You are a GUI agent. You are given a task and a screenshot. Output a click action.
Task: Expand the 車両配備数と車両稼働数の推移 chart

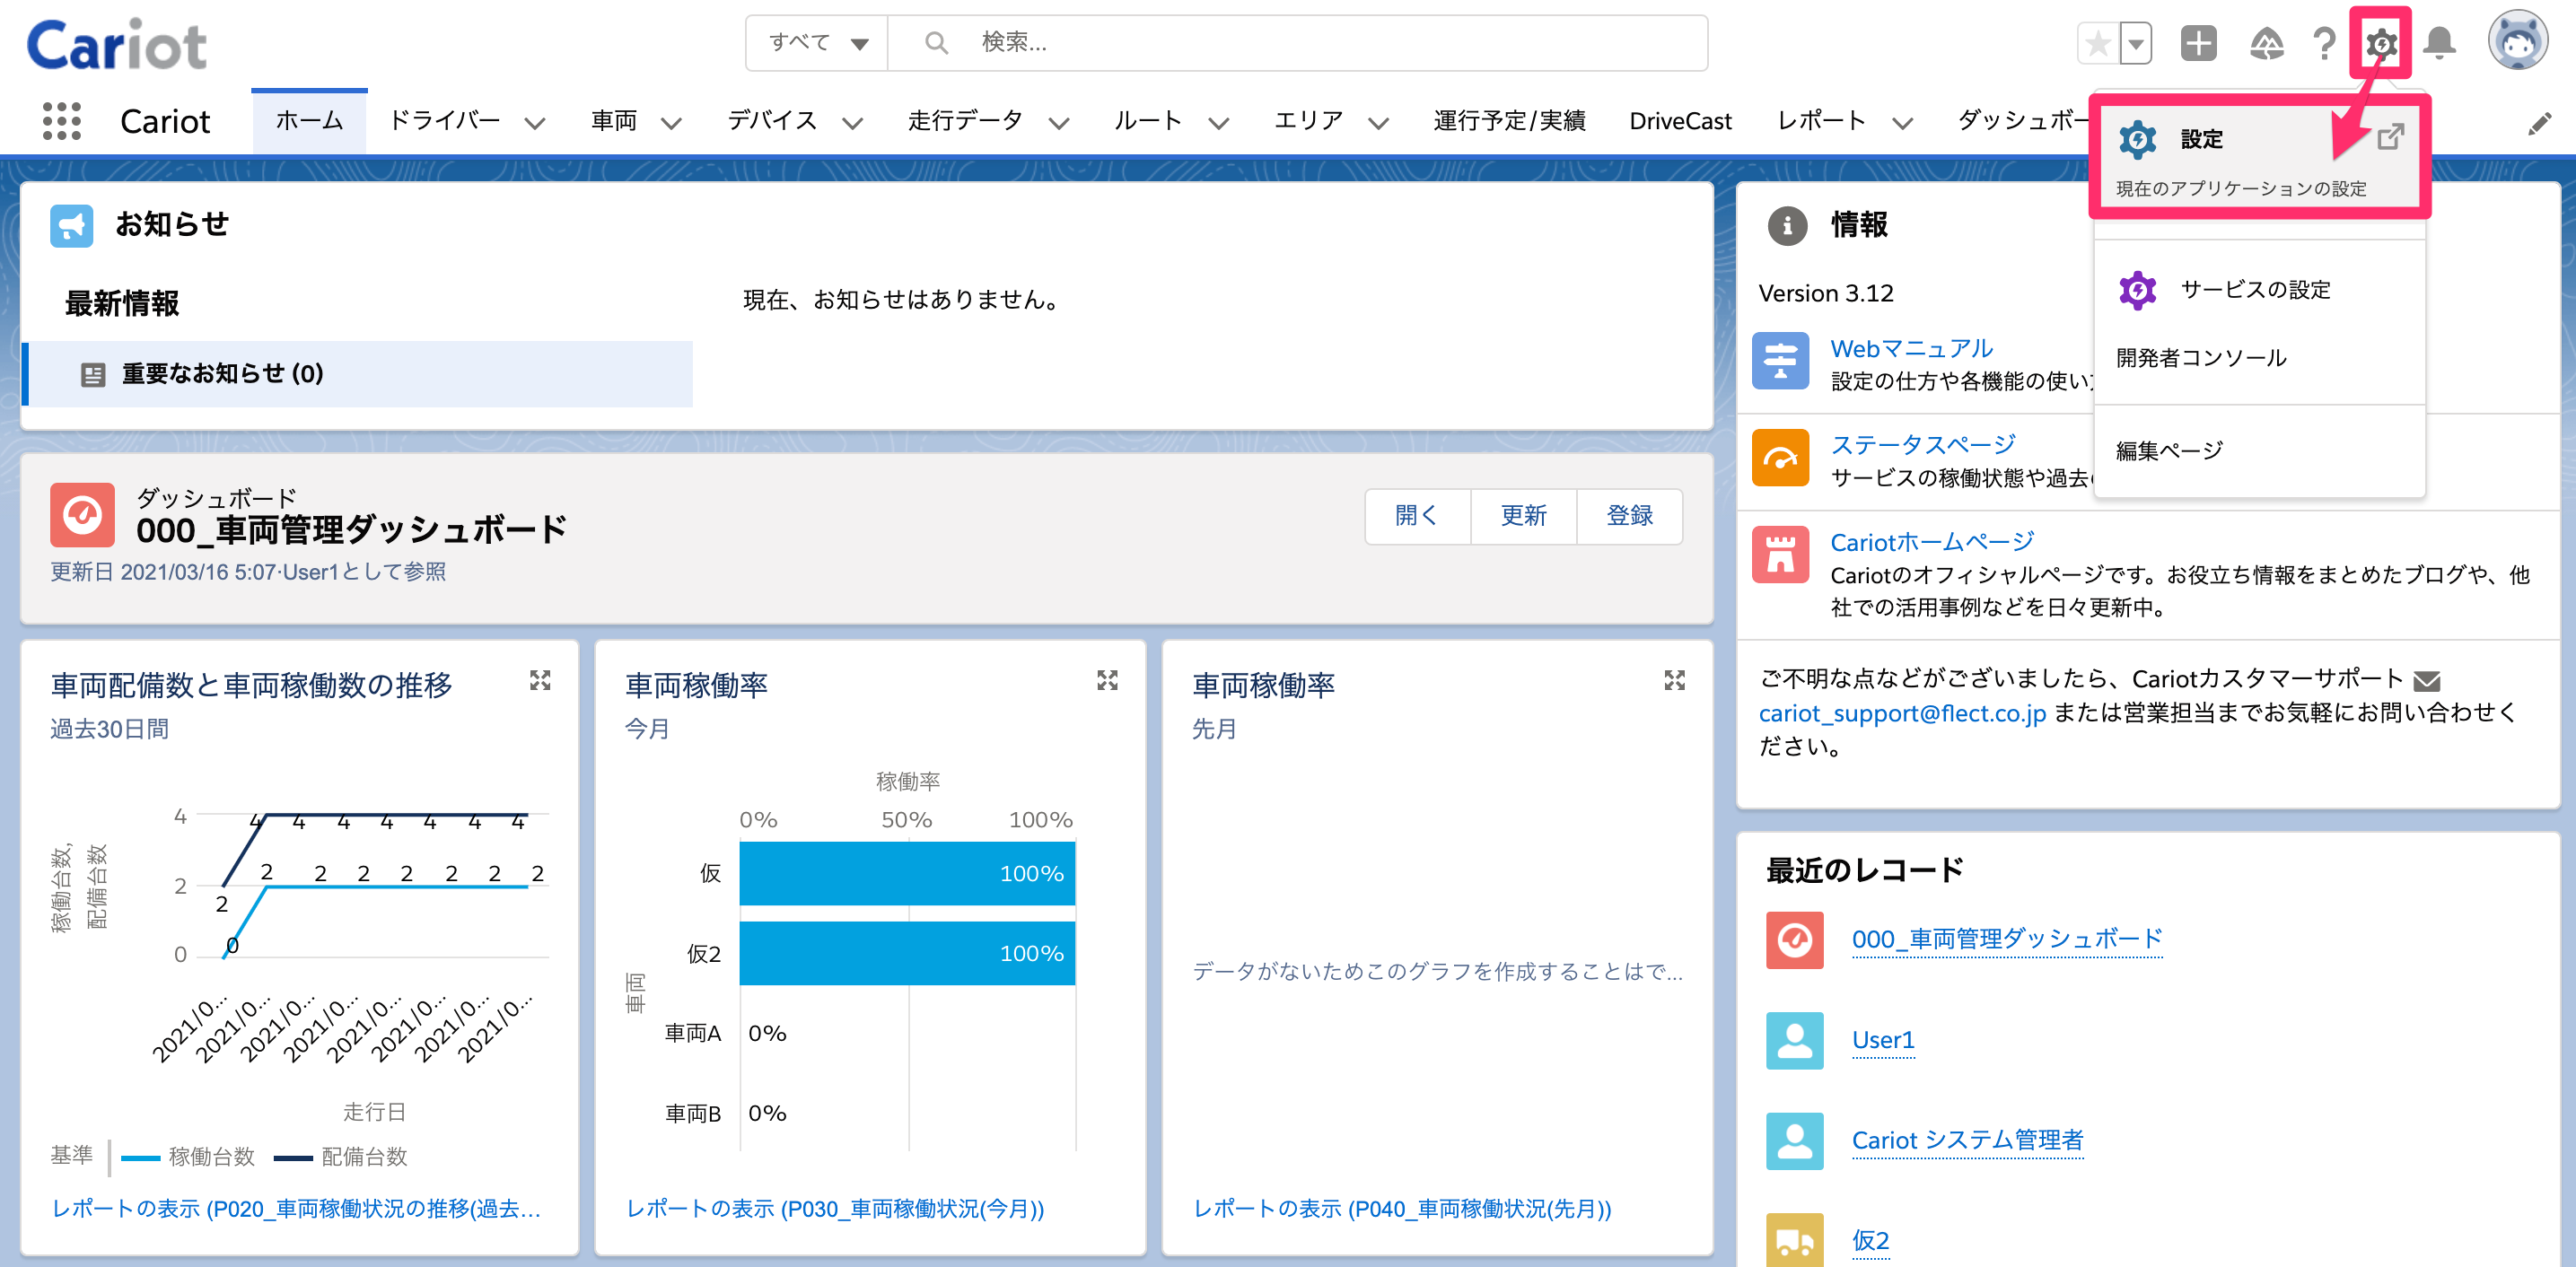click(540, 680)
